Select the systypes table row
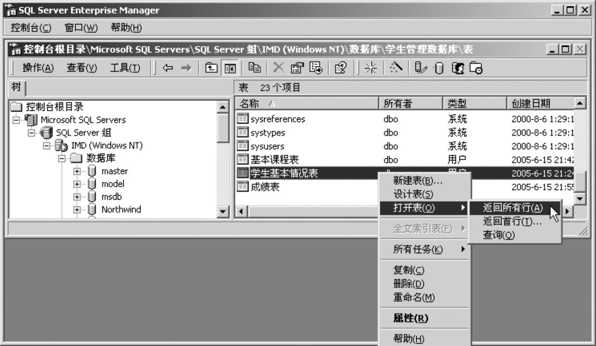Screen dimensions: 596x346 coord(405,133)
